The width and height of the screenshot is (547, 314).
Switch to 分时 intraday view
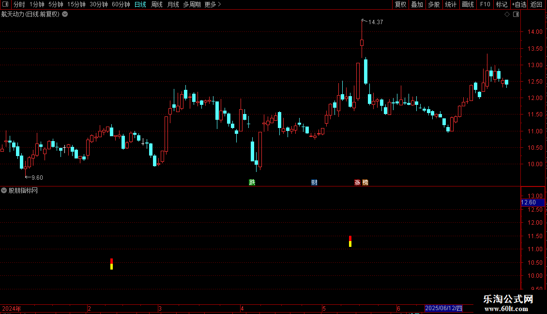pyautogui.click(x=19, y=4)
